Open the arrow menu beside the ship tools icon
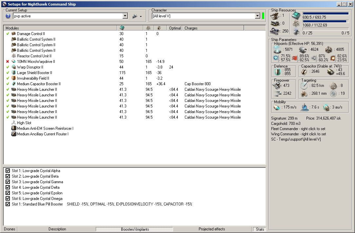This screenshot has height=233, width=355. (x=141, y=16)
